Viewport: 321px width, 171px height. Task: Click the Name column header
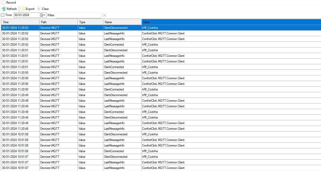[122, 22]
